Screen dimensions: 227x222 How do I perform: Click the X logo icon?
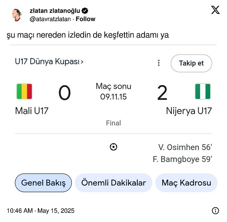[215, 11]
